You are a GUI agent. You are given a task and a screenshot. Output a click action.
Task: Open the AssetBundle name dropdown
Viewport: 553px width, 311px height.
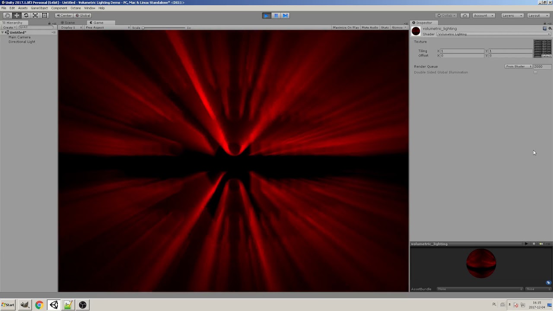(480, 289)
